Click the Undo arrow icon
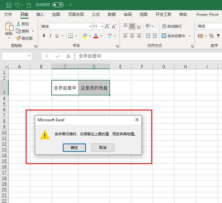222x203 pixels. point(18,5)
